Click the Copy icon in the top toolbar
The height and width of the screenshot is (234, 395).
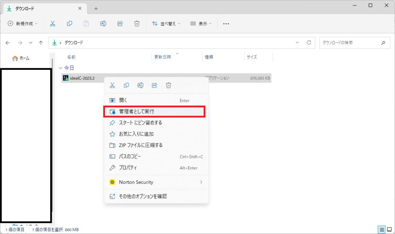(69, 24)
